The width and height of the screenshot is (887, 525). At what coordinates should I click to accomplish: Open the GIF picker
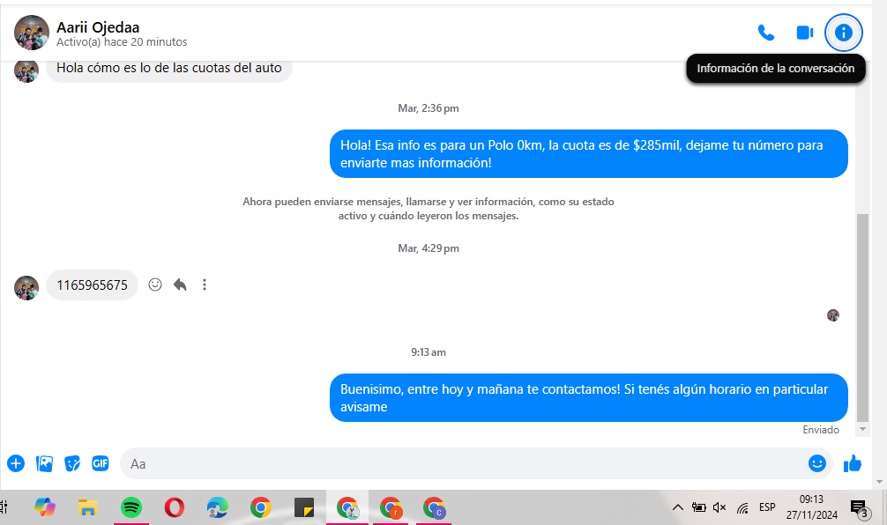tap(101, 463)
